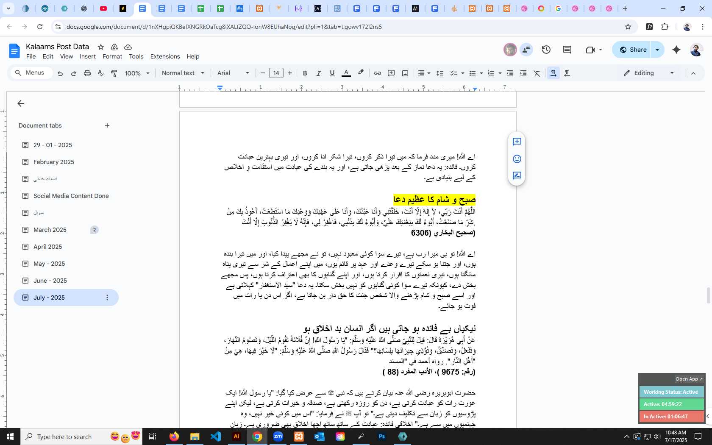The width and height of the screenshot is (712, 445).
Task: Toggle bold formatting
Action: pos(305,73)
